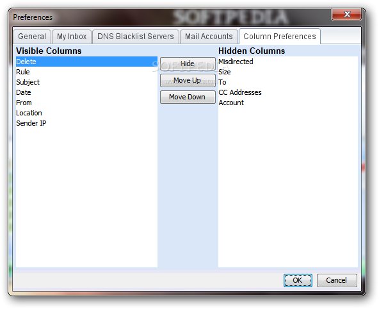This screenshot has height=309, width=379.
Task: Open the DNS Blacklist Servers tab
Action: coord(136,37)
